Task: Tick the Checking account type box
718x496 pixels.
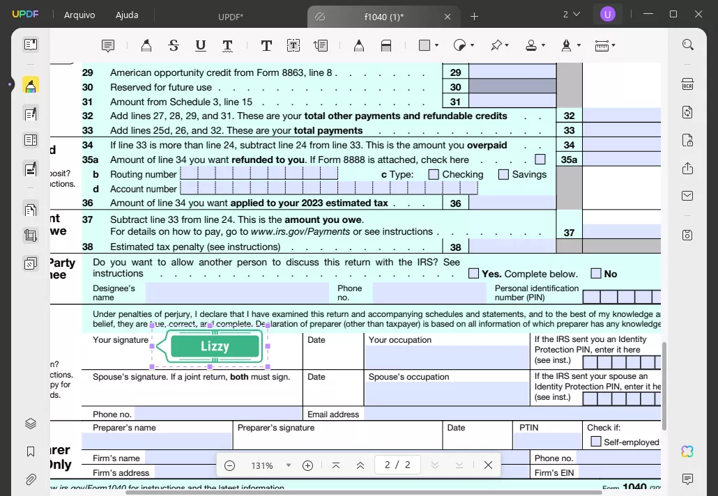Action: tap(434, 174)
